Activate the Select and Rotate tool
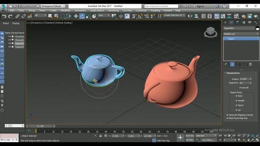 pos(82,16)
